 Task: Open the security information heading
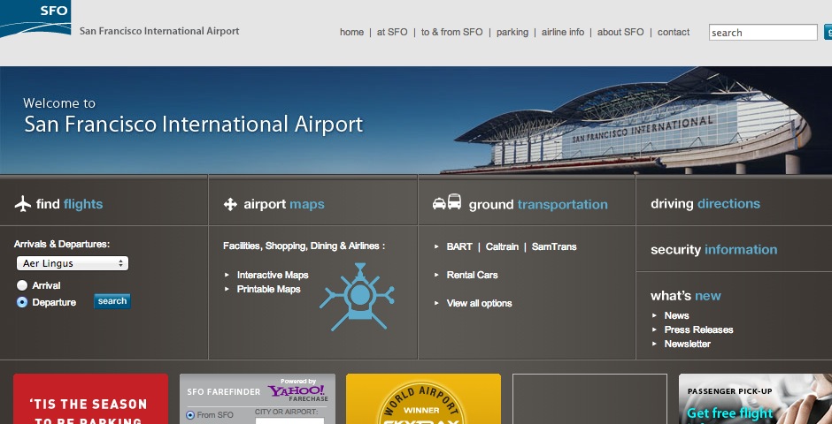click(713, 249)
